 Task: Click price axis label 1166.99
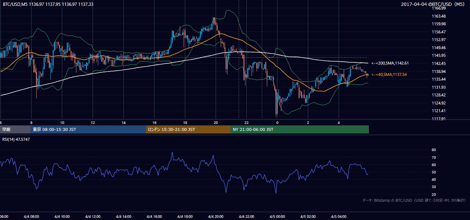[439, 8]
